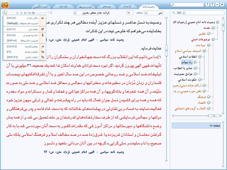The width and height of the screenshot is (227, 170).
Task: Skip to the next audio segment
Action: coord(29,13)
